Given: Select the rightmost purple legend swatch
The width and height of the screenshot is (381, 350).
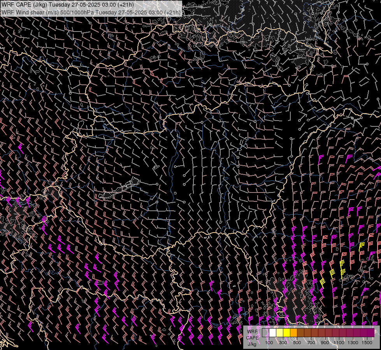Looking at the screenshot, I should (370, 333).
